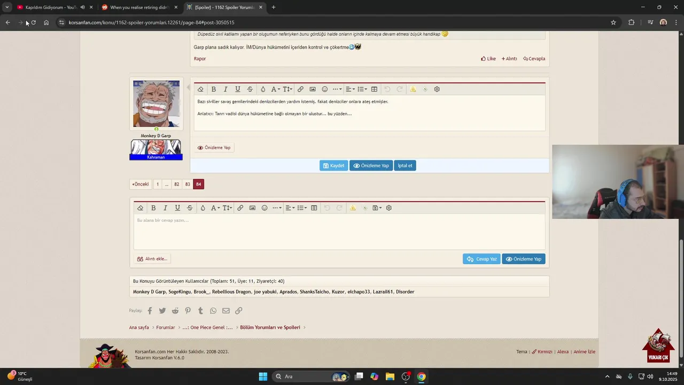This screenshot has width=684, height=385.
Task: Click blue Önizleme Yap next to Kaydet
Action: coord(371,166)
